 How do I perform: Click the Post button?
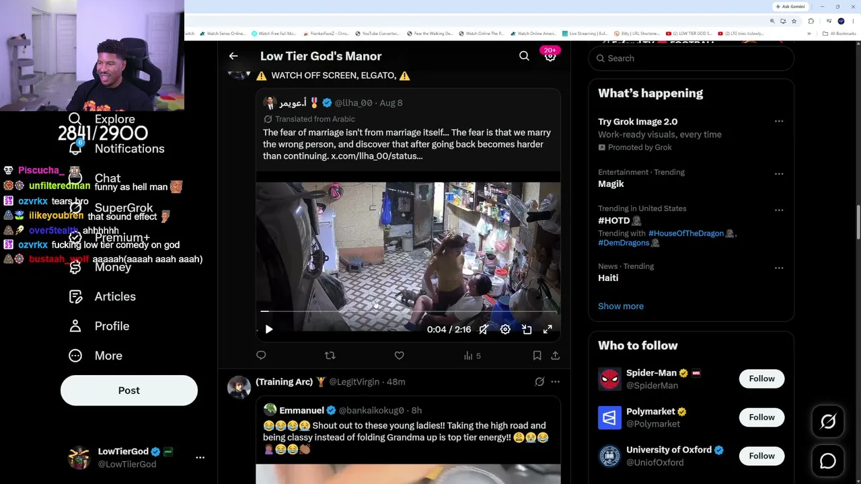[129, 391]
